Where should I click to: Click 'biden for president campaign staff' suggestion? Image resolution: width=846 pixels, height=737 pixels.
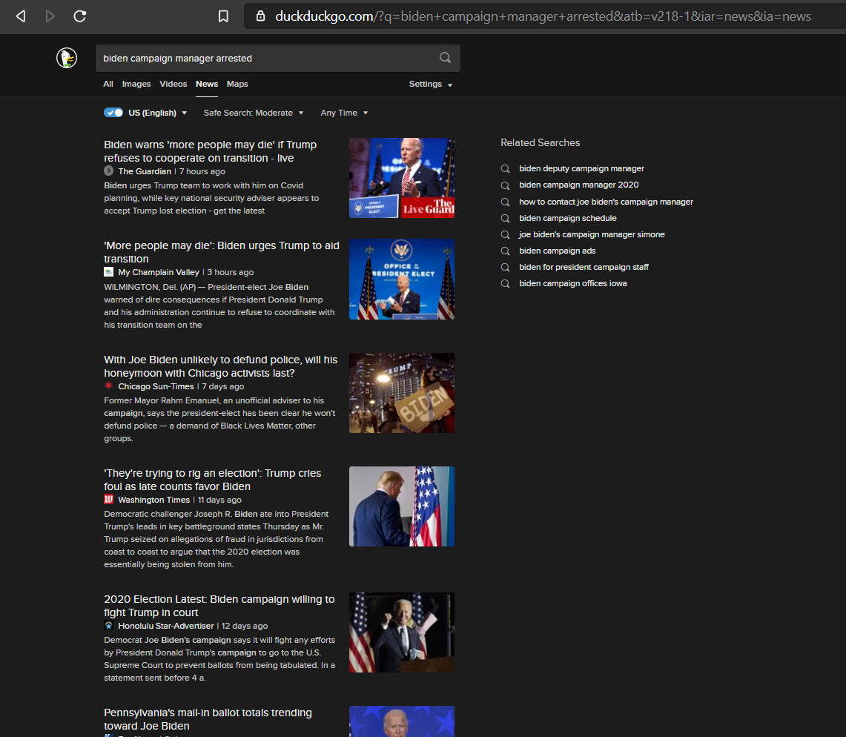(584, 267)
